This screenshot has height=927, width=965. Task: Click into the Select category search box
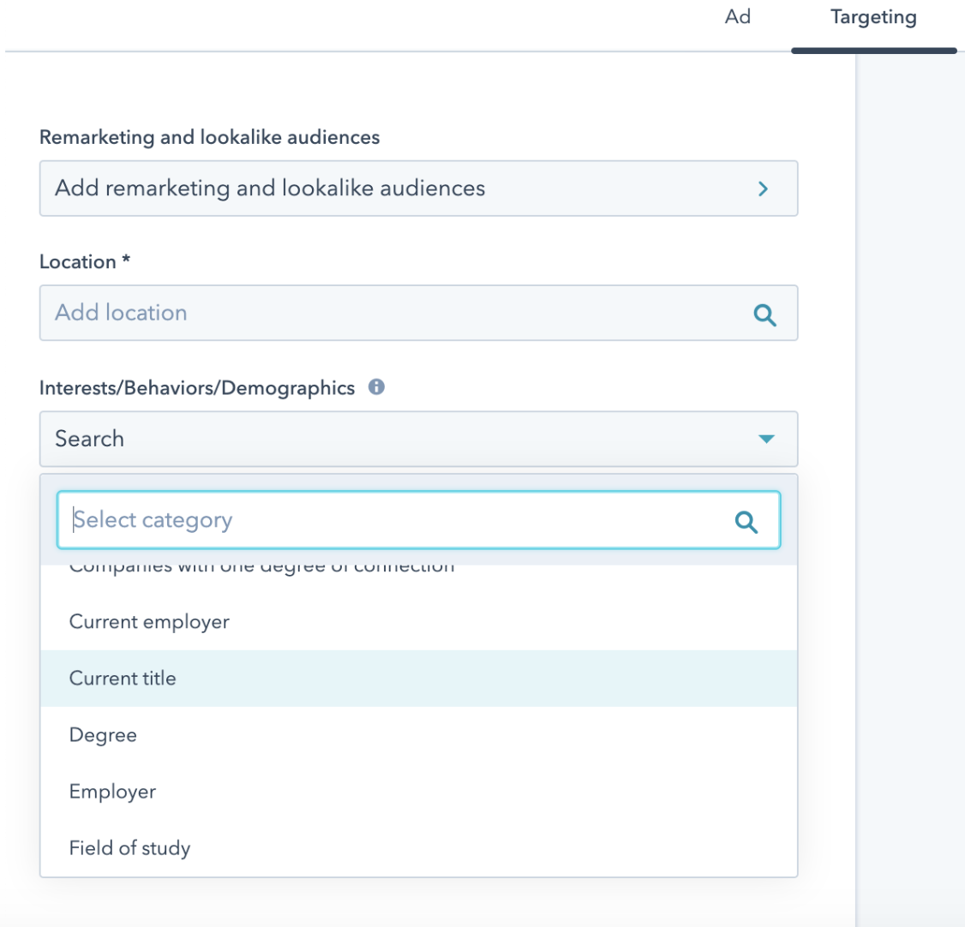(394, 520)
